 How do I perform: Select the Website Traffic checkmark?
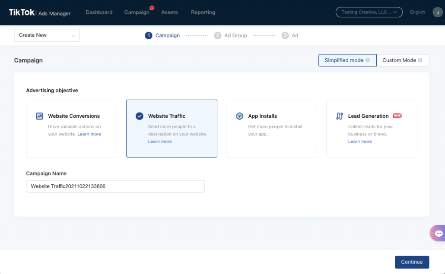pos(140,116)
